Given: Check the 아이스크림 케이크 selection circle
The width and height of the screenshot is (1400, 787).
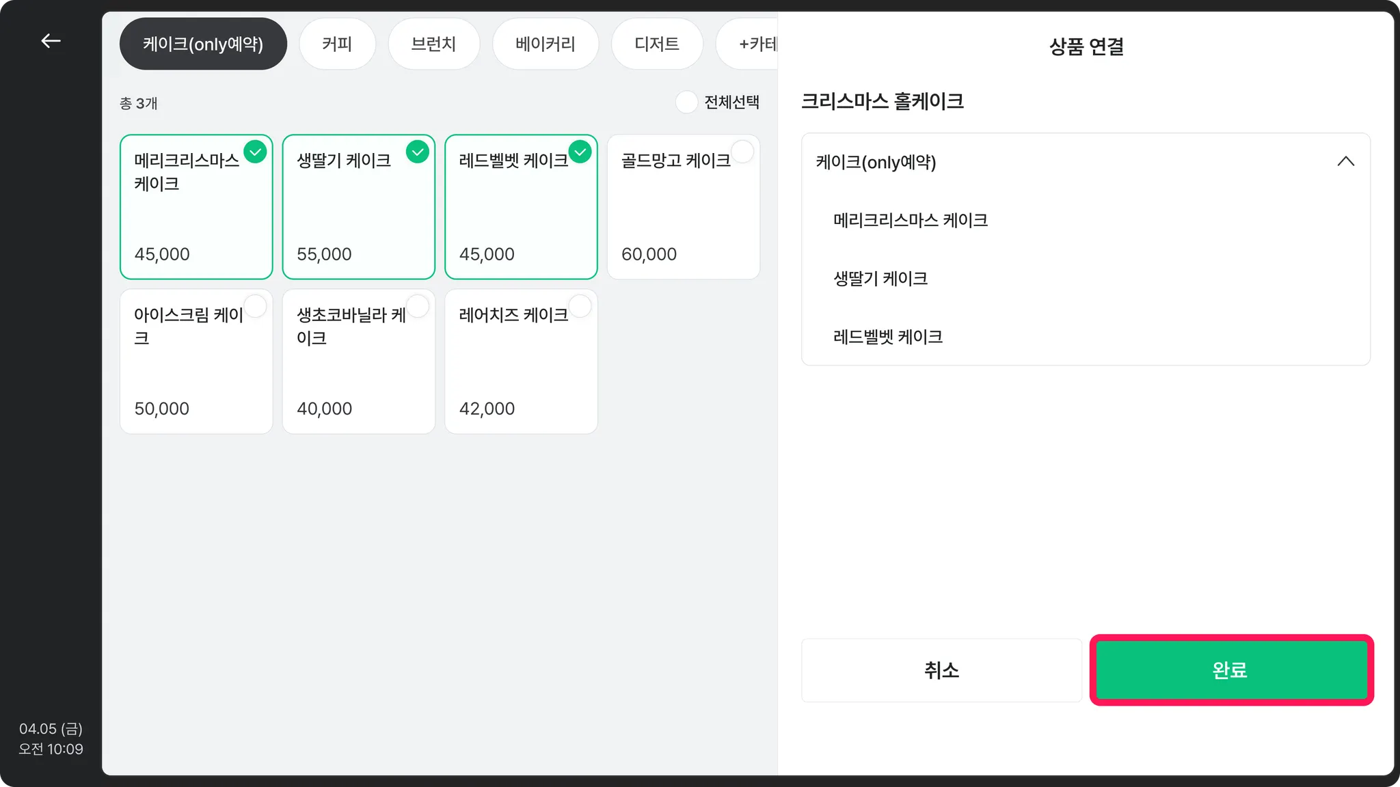Looking at the screenshot, I should [255, 306].
